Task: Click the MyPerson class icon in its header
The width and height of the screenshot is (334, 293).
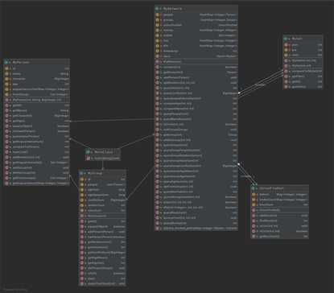Action: coord(6,62)
